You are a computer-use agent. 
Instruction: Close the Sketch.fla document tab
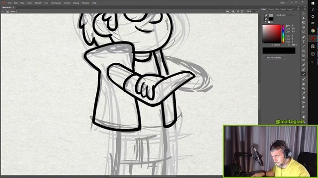coord(13,7)
